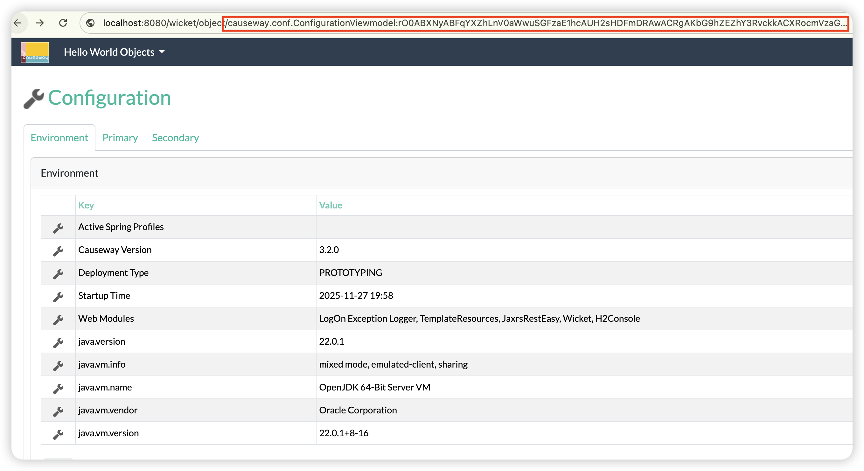Image resolution: width=864 pixels, height=471 pixels.
Task: Go back using the browser back arrow
Action: pos(17,23)
